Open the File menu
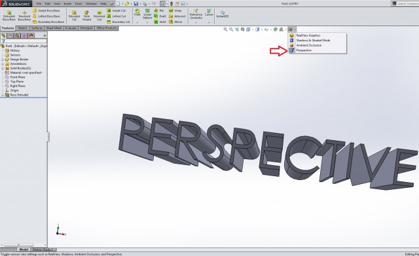This screenshot has width=419, height=256. (39, 4)
